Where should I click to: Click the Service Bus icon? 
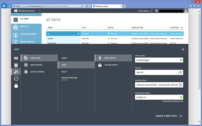coord(26,58)
